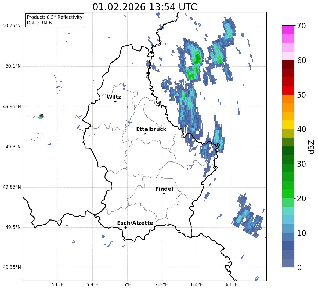
Task: Click the Findel station cross marker
Action: 164,194
